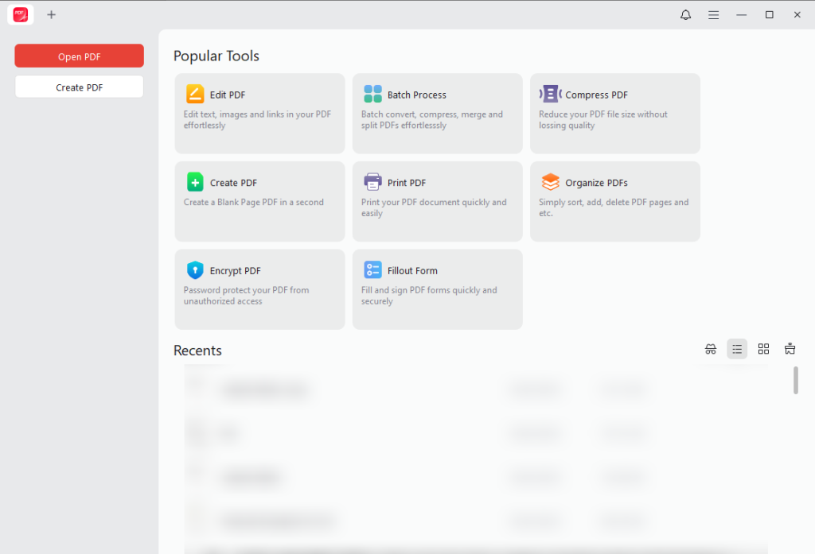Click the orange Organize PDFs stack icon
This screenshot has width=815, height=554.
[x=551, y=182]
